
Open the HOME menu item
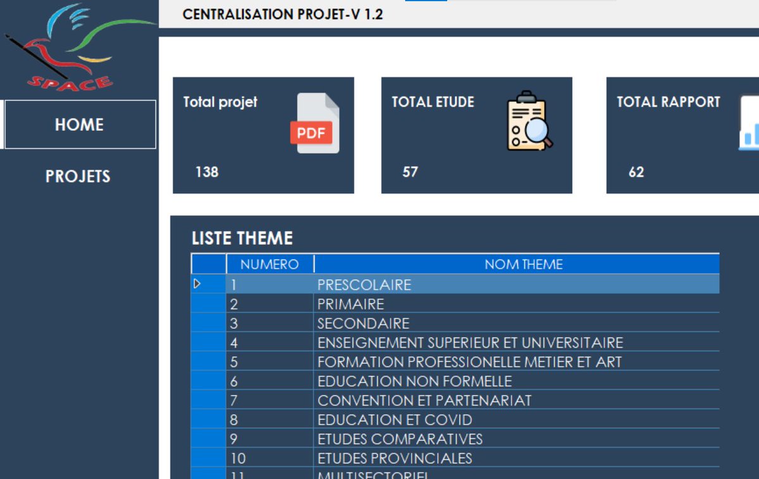(x=80, y=124)
